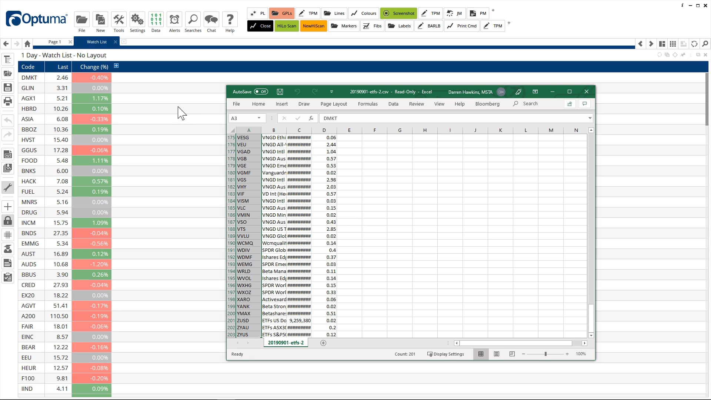Click the grid hash icon in left sidebar
The height and width of the screenshot is (400, 711).
click(8, 235)
